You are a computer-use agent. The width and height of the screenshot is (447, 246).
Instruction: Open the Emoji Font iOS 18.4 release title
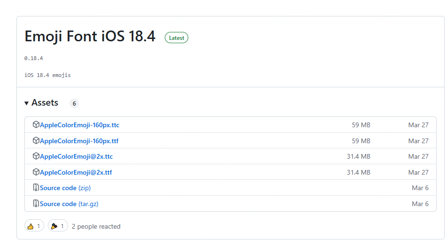pos(90,37)
